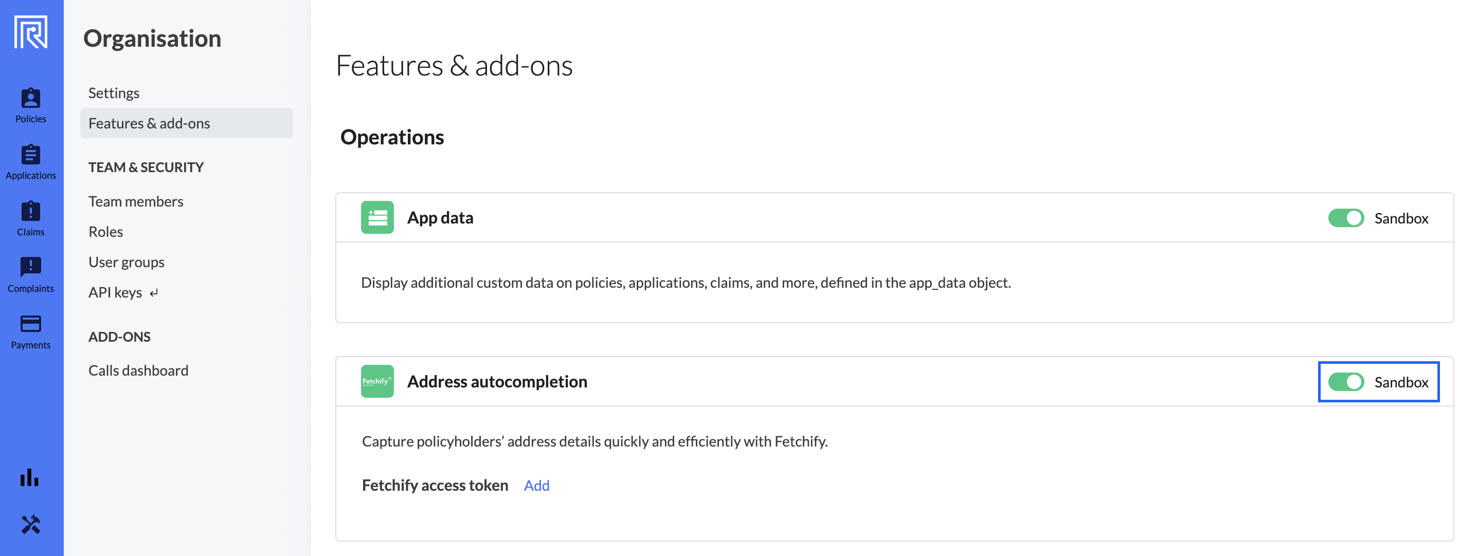Click the Features & add-ons page heading
Image resolution: width=1477 pixels, height=556 pixels.
tap(454, 65)
